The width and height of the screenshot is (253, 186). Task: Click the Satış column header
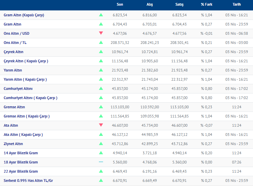pos(179,5)
